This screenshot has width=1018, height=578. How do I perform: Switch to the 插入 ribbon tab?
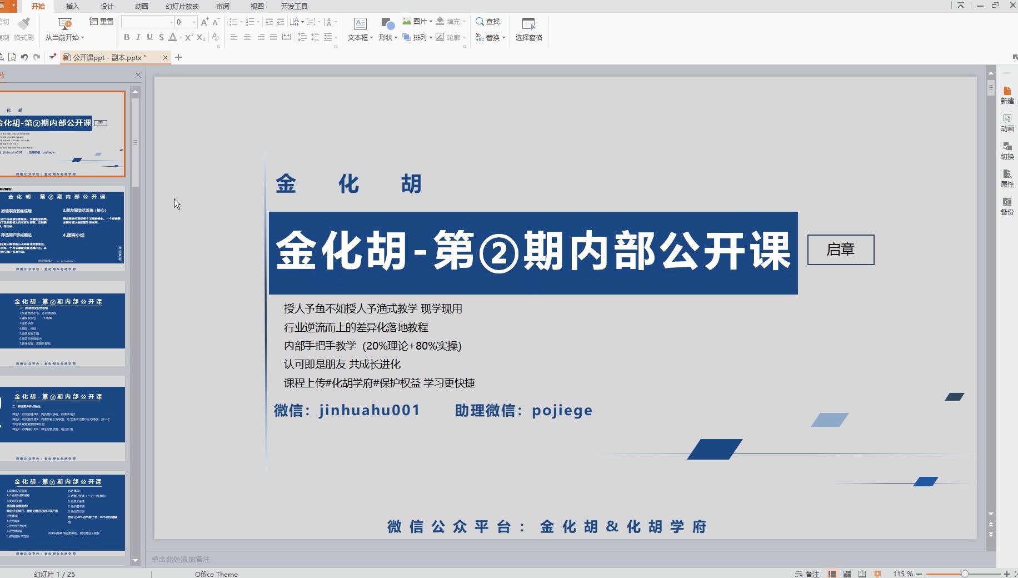[72, 6]
